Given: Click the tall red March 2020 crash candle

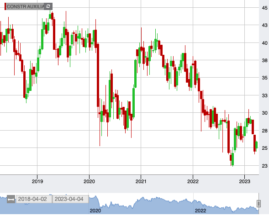Looking at the screenshot, I should pos(98,75).
